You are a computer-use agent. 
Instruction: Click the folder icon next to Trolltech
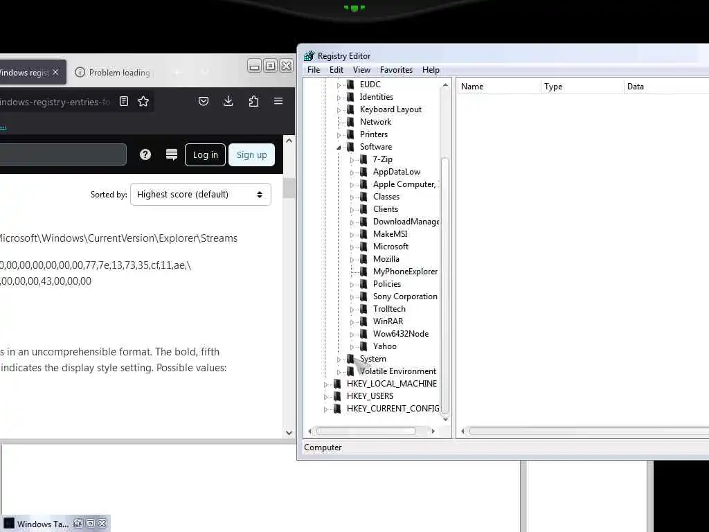point(364,309)
